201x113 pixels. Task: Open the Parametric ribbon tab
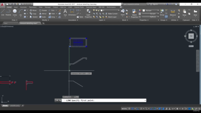33,7
